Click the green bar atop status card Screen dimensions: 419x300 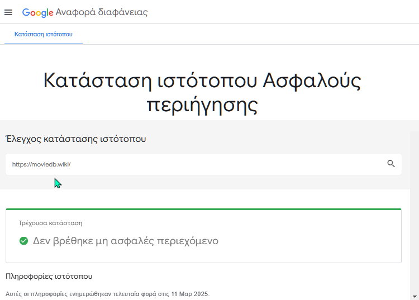coord(203,209)
